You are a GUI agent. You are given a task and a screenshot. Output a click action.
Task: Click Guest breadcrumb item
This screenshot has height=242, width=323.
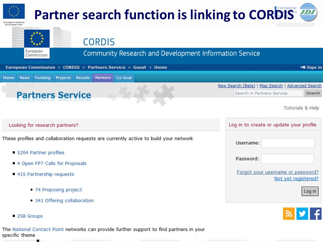139,67
